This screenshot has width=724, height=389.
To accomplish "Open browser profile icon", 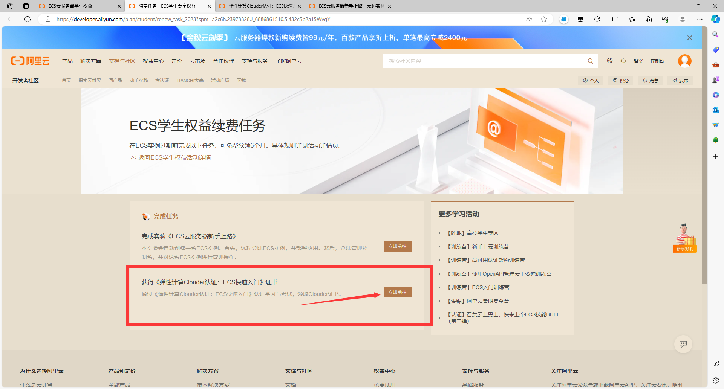I will 682,19.
